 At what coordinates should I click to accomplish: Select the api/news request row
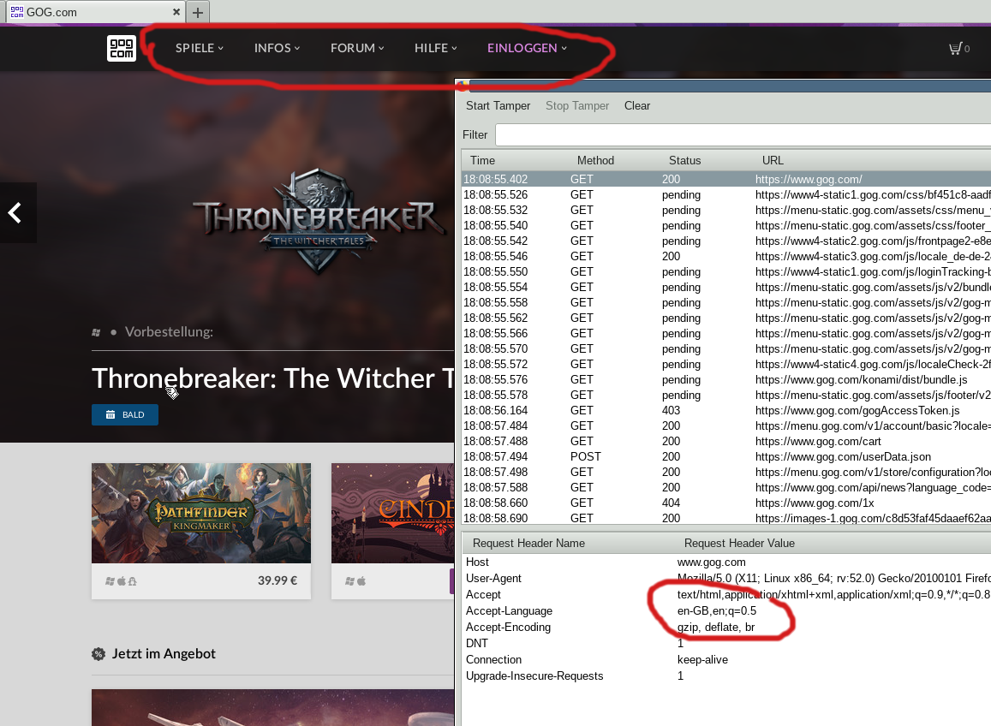pyautogui.click(x=726, y=487)
